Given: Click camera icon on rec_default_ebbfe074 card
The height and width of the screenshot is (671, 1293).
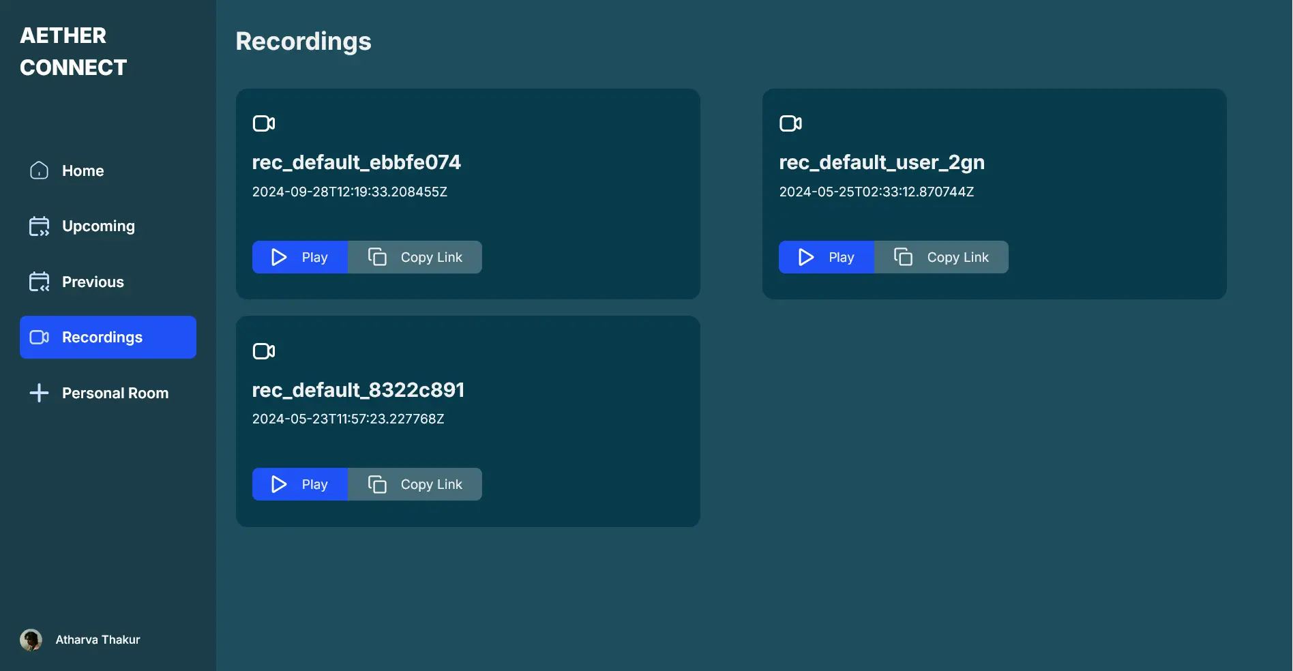Looking at the screenshot, I should [x=264, y=123].
